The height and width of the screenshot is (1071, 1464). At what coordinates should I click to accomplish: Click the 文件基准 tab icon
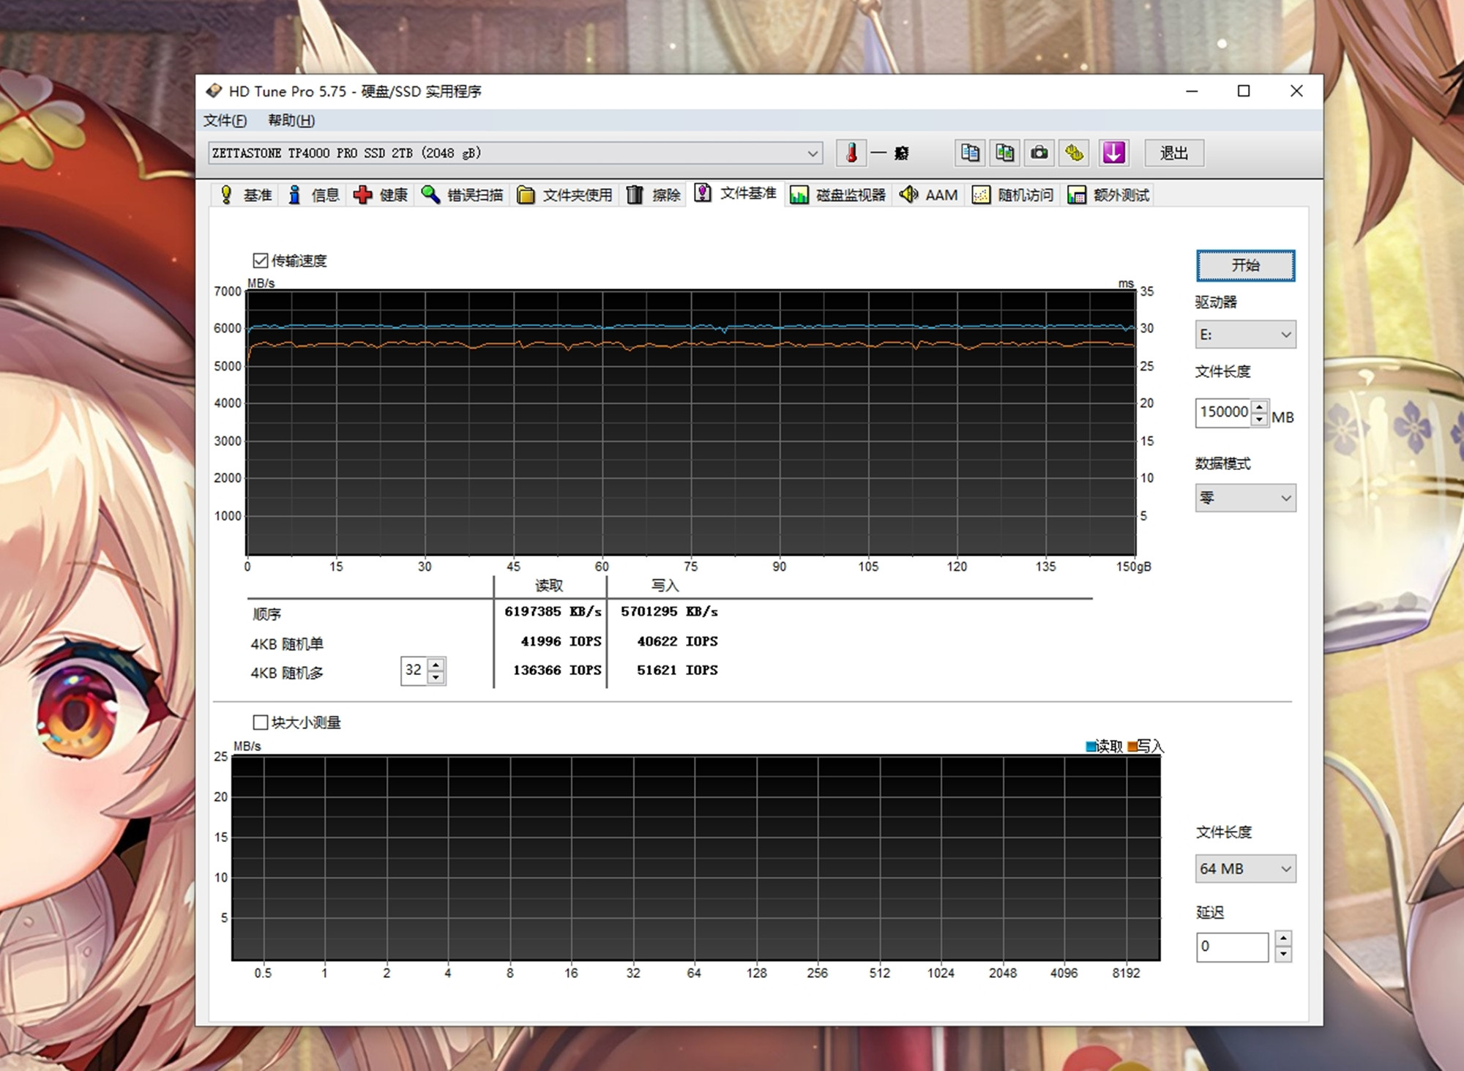pos(703,193)
